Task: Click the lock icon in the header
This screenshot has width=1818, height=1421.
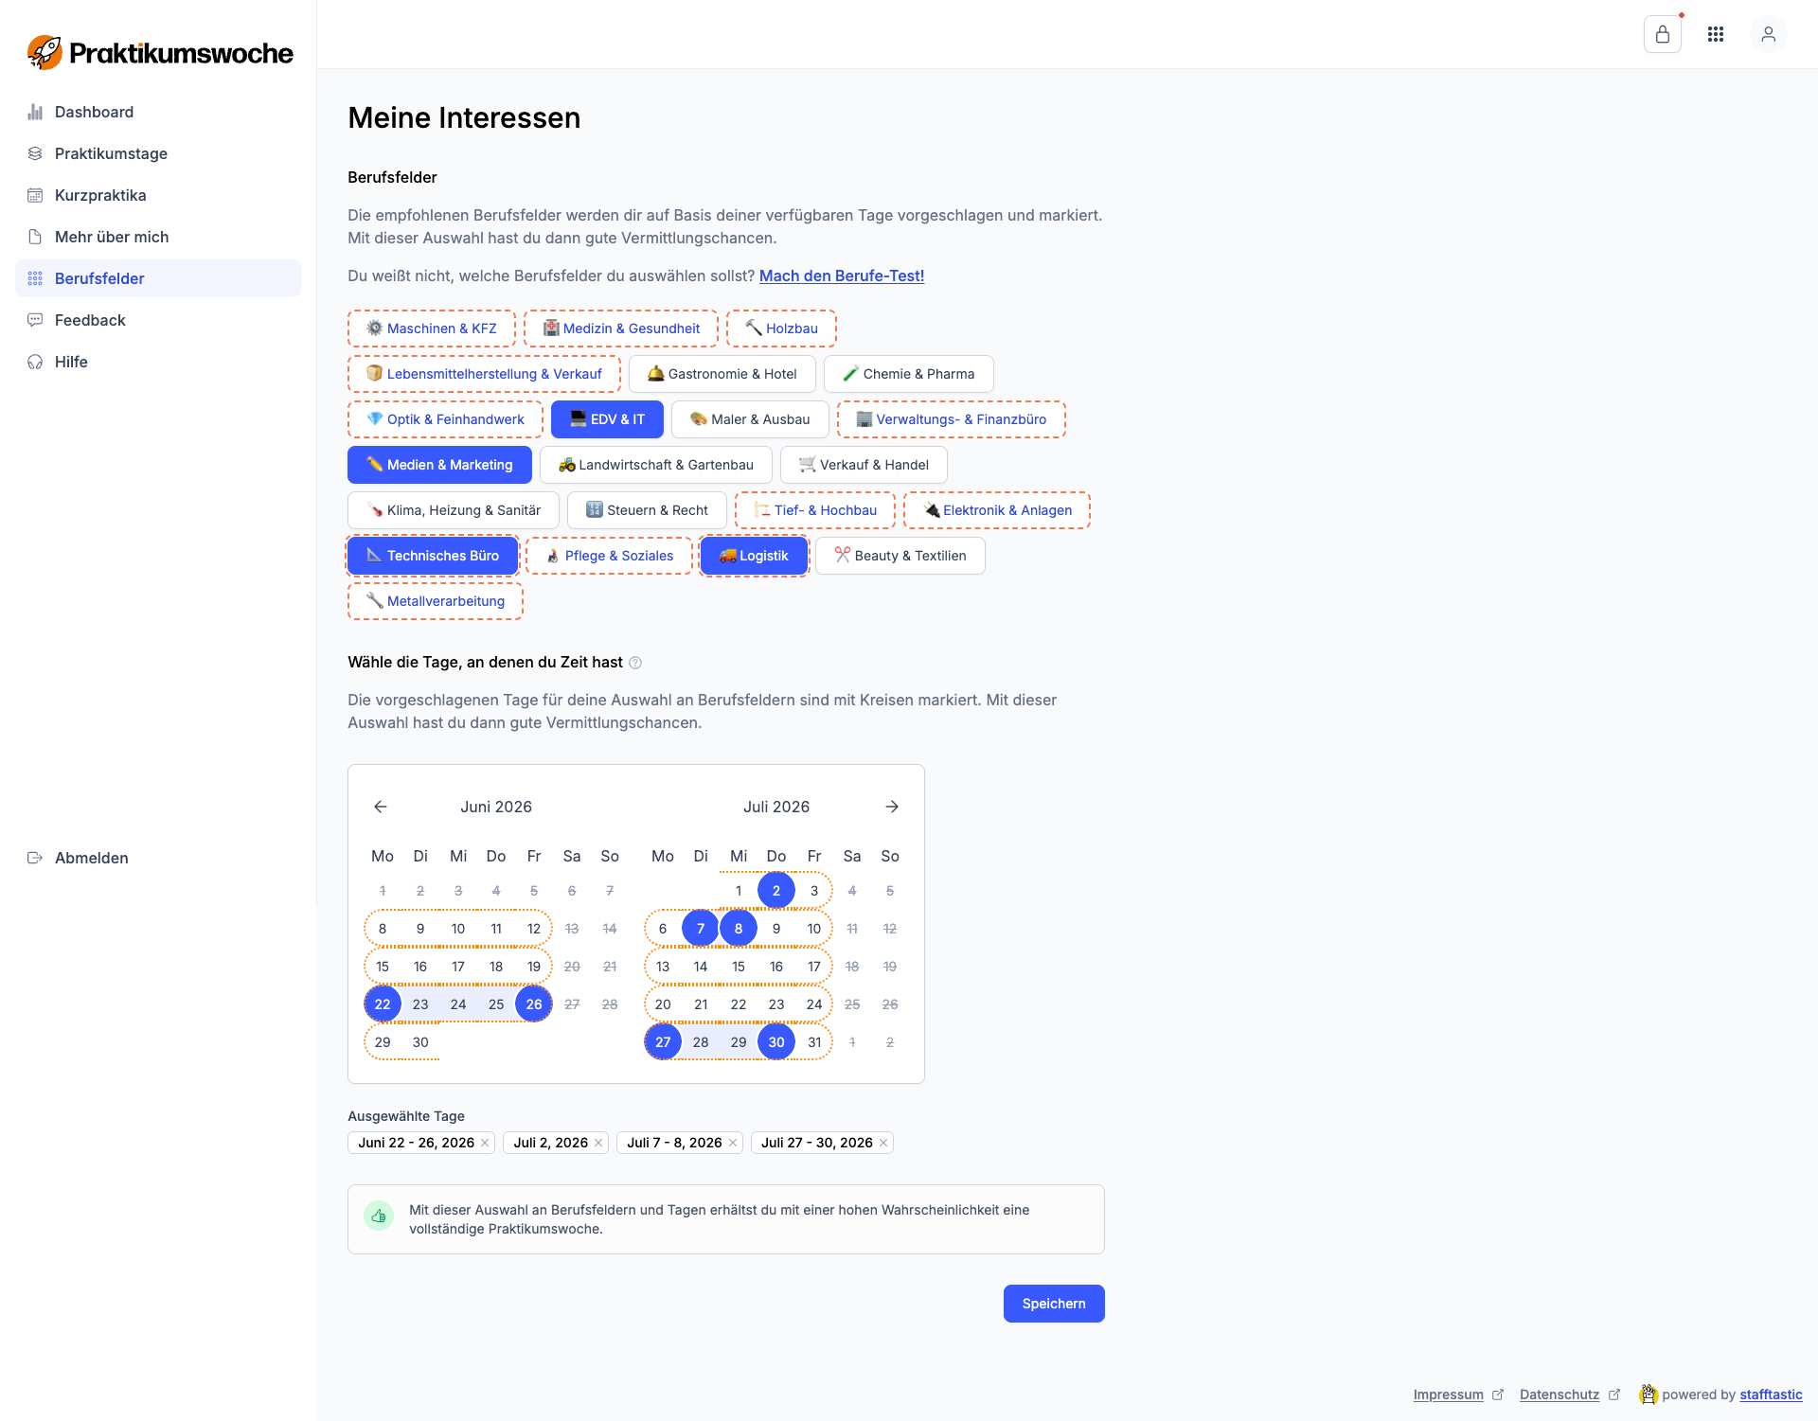Action: click(x=1662, y=35)
